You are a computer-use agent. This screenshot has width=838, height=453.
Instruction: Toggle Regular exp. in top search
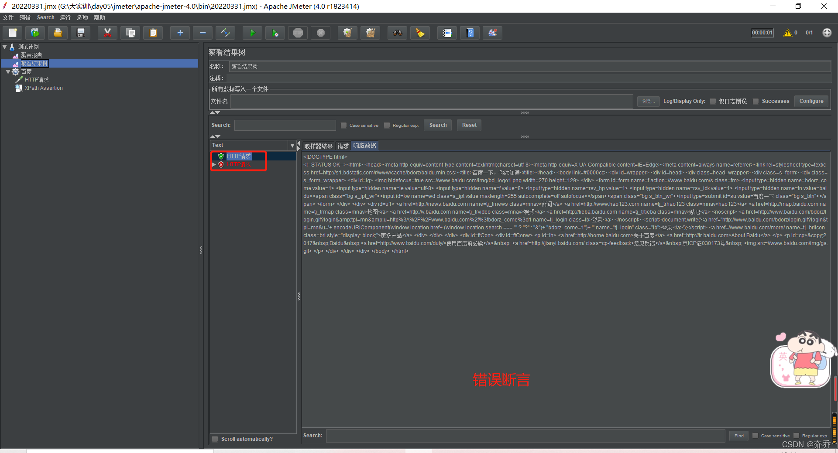coord(387,125)
